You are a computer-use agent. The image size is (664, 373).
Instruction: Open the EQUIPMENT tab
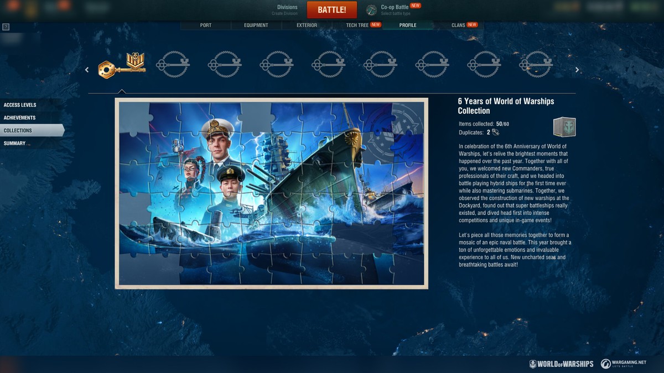pos(256,25)
